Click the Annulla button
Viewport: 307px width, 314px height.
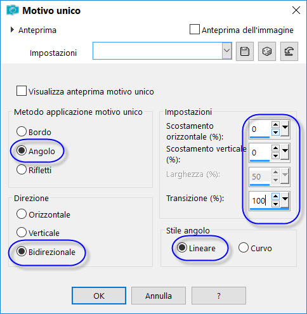(159, 296)
